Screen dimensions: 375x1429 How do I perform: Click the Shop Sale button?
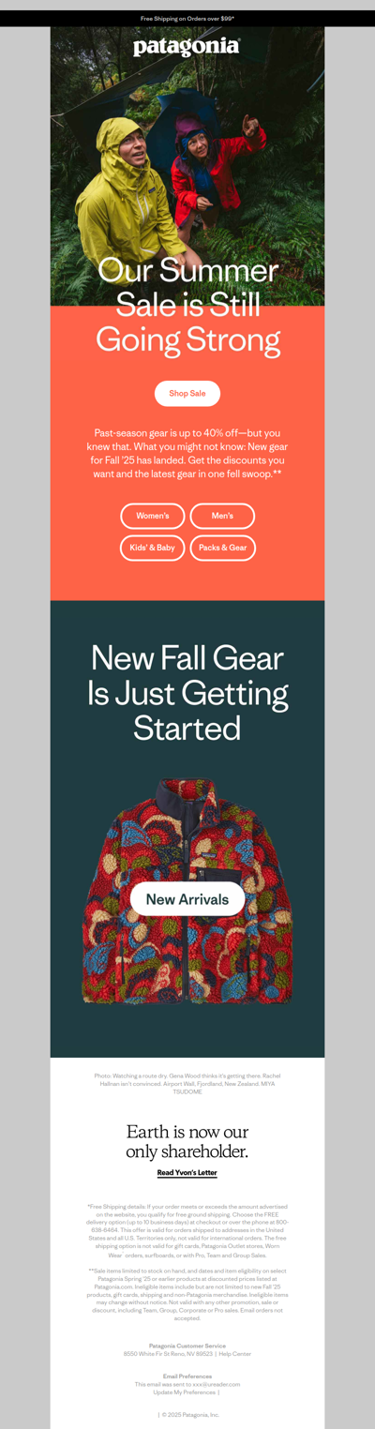pyautogui.click(x=187, y=393)
